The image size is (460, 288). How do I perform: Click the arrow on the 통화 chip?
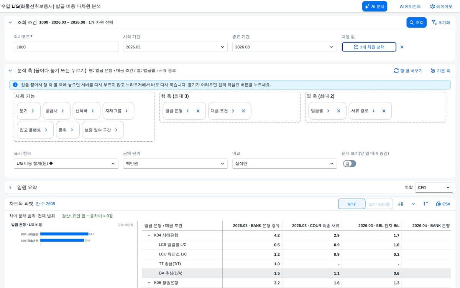point(72,130)
